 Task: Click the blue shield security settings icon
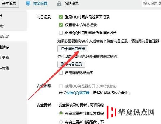pos(28,3)
